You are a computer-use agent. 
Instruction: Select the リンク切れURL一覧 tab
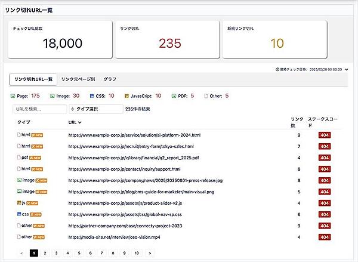click(x=33, y=79)
